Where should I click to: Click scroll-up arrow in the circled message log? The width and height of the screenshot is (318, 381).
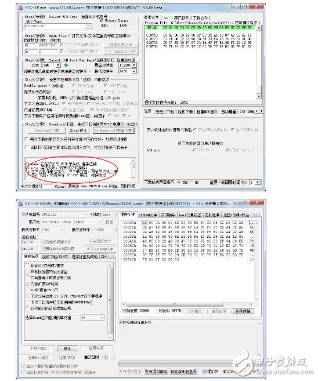coord(133,161)
